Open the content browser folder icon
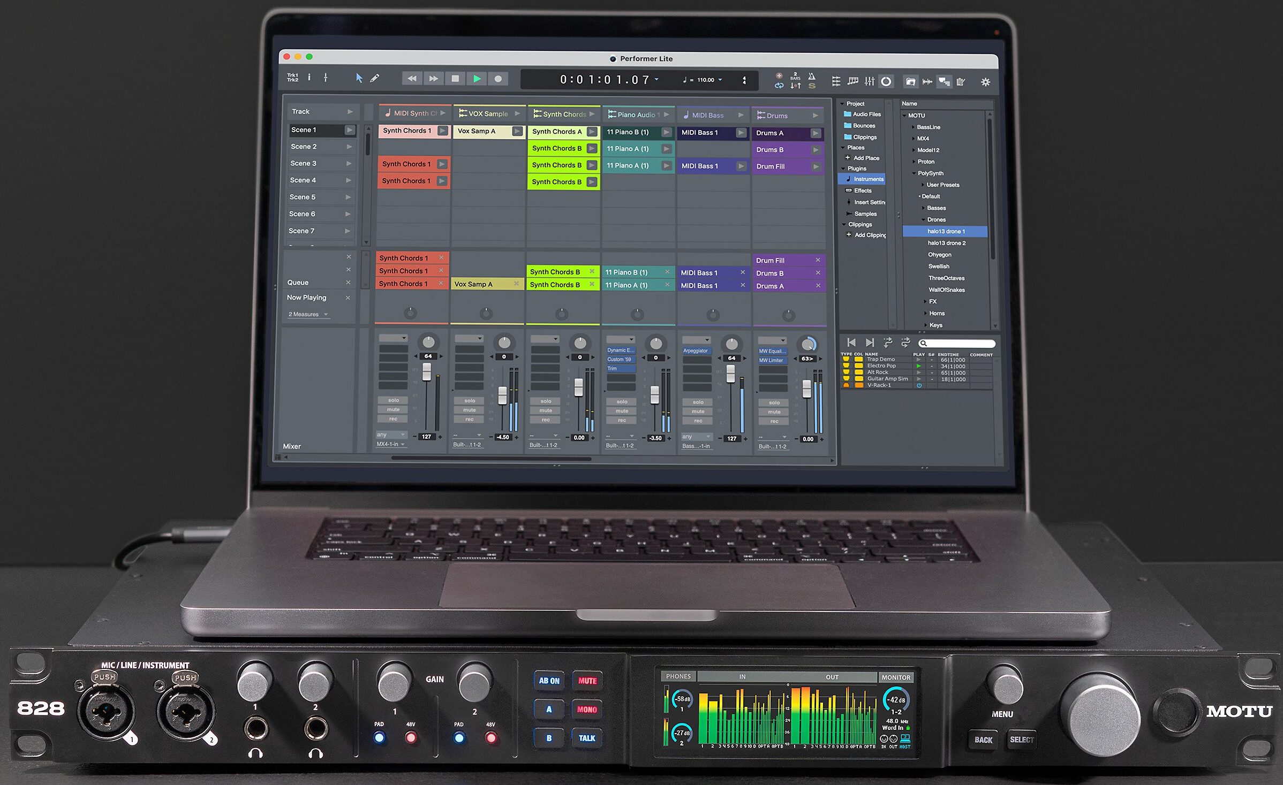 910,81
